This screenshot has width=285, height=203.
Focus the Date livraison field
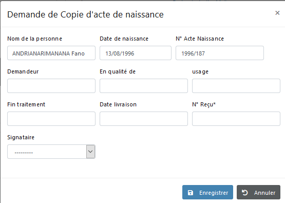[144, 119]
